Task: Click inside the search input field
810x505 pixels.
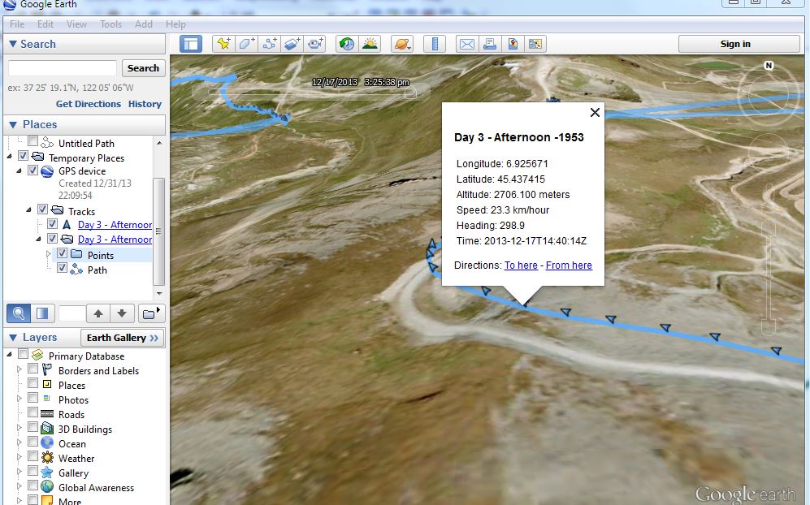Action: (x=63, y=68)
